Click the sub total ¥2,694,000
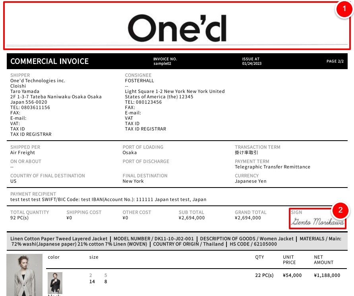The image size is (354, 296). click(x=192, y=218)
